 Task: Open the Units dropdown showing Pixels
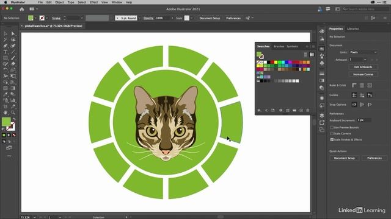point(363,52)
